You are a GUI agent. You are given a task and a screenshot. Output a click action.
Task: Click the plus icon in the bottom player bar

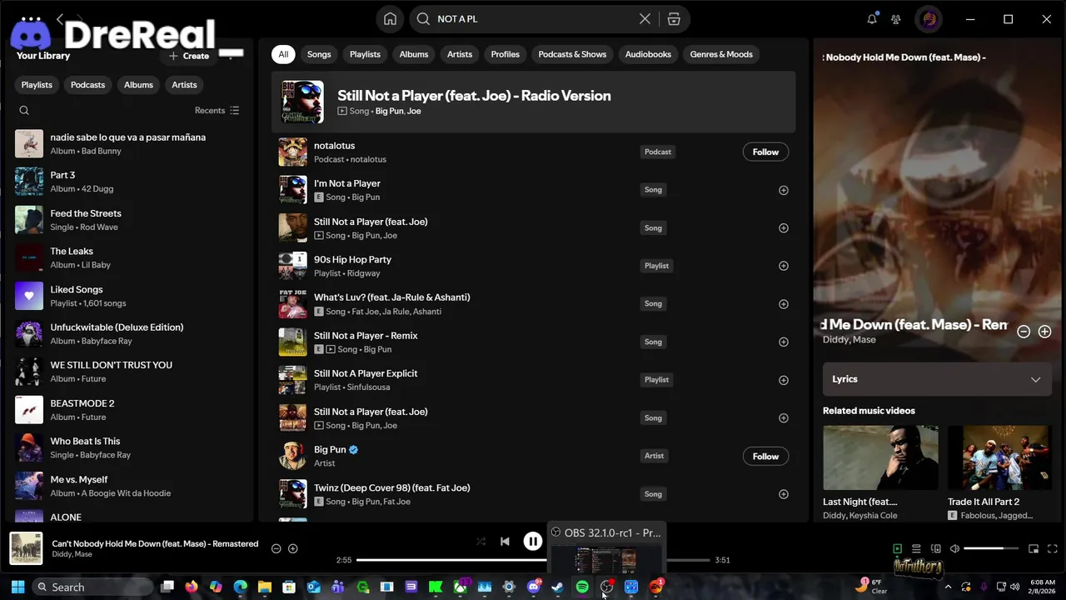(293, 548)
